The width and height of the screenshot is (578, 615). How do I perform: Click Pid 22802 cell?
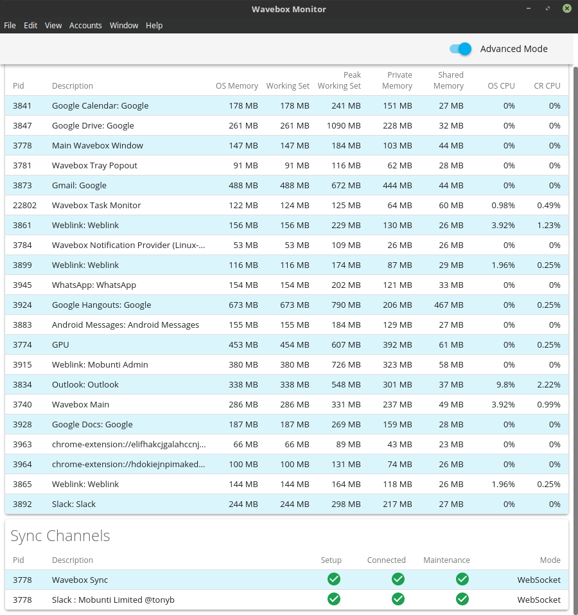(x=24, y=205)
